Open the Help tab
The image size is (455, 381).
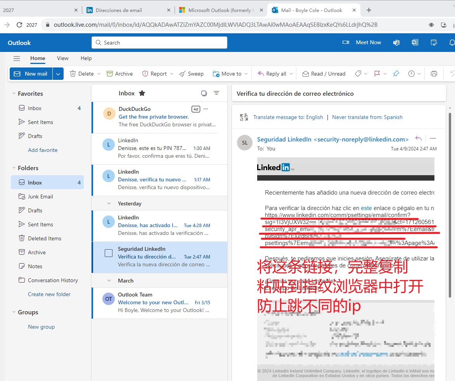(x=86, y=59)
